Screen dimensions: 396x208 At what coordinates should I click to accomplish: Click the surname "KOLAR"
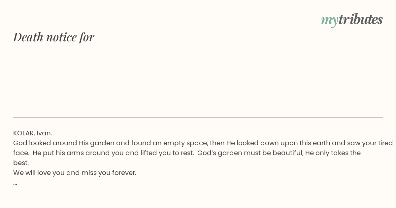(24, 133)
